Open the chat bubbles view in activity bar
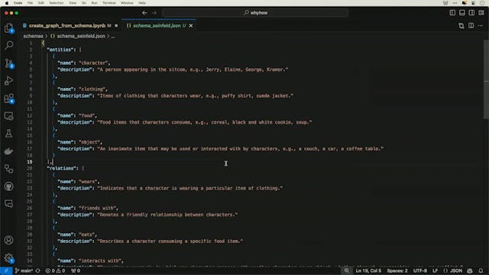 click(8, 204)
